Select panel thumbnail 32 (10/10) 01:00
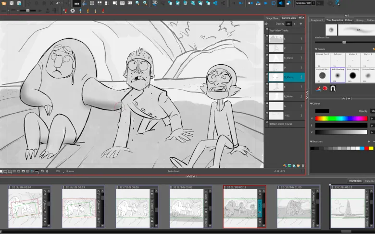The image size is (375, 234). click(x=298, y=206)
